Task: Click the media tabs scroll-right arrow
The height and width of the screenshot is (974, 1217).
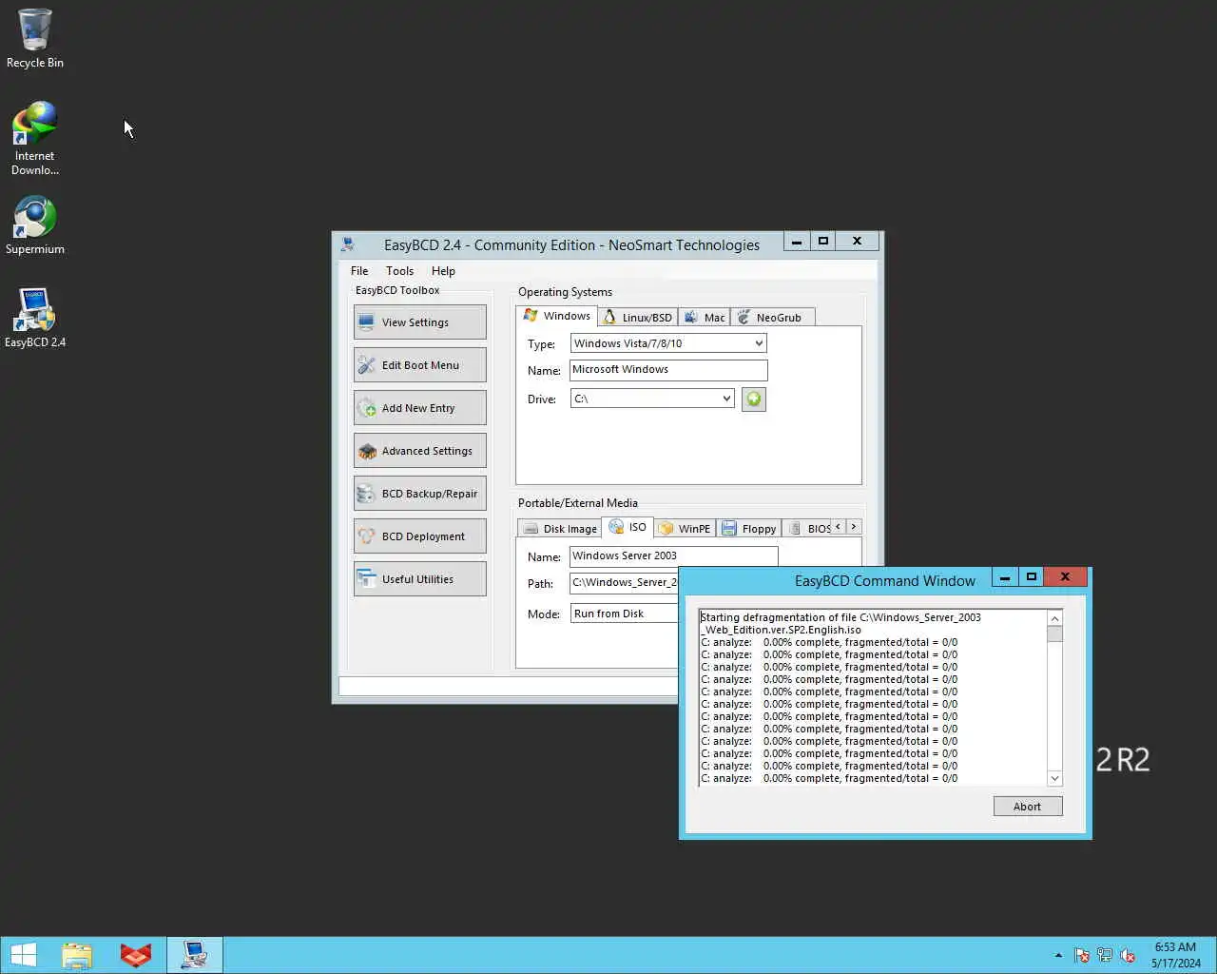Action: (854, 526)
